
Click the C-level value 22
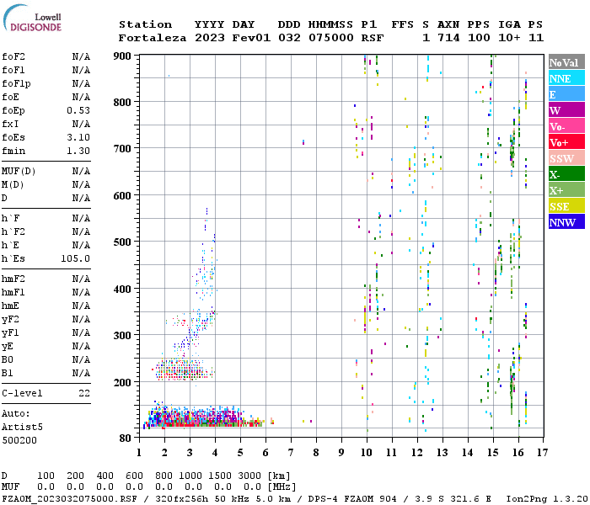84,393
